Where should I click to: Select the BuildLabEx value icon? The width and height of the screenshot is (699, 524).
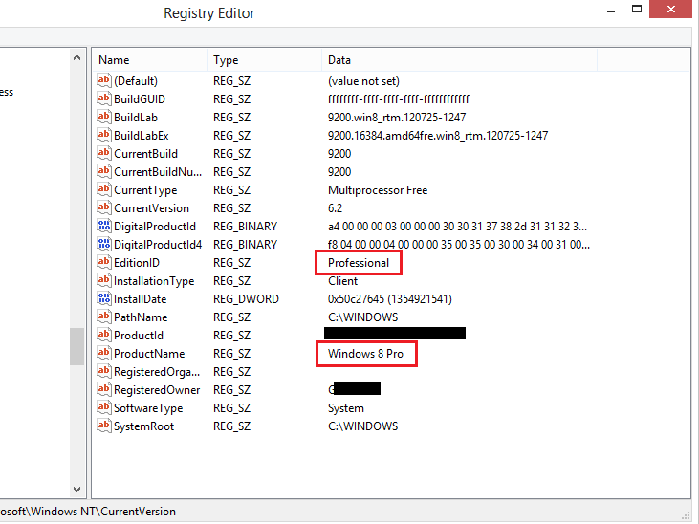coord(104,136)
